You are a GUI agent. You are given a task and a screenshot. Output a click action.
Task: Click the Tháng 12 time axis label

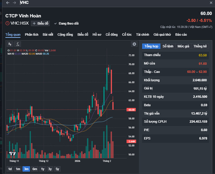[x=43, y=161]
